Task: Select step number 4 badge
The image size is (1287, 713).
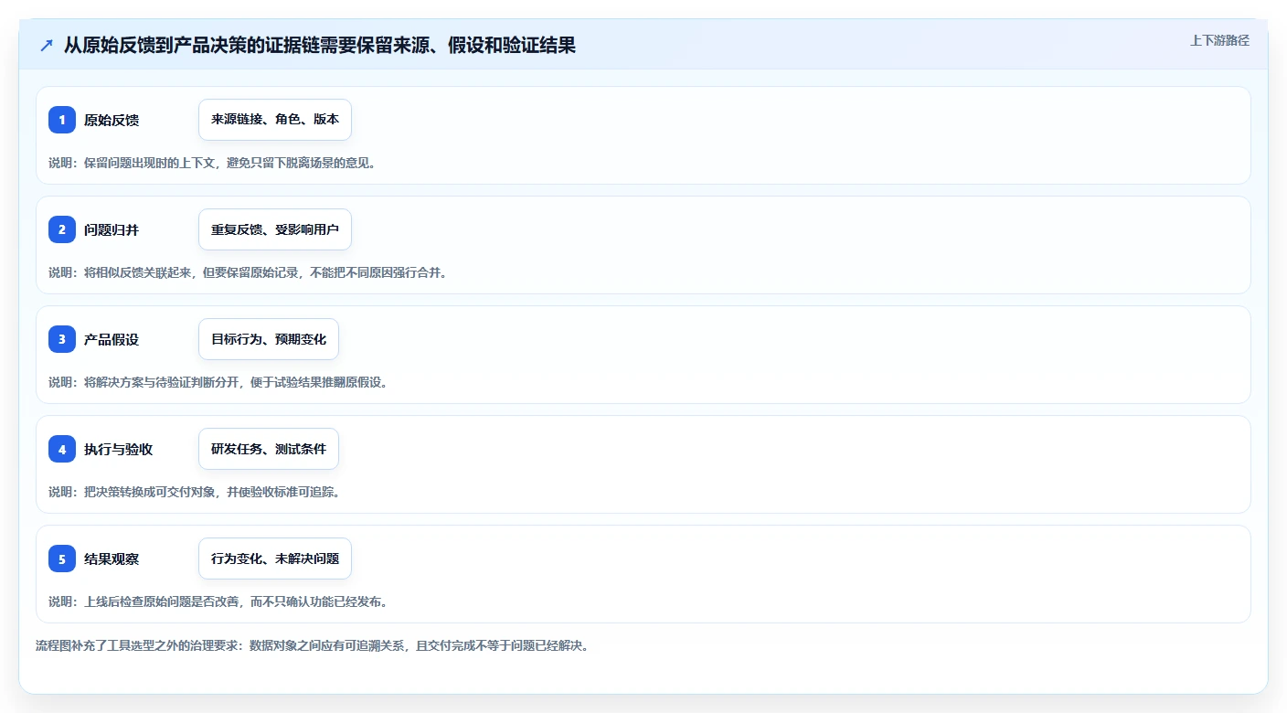Action: pos(62,449)
